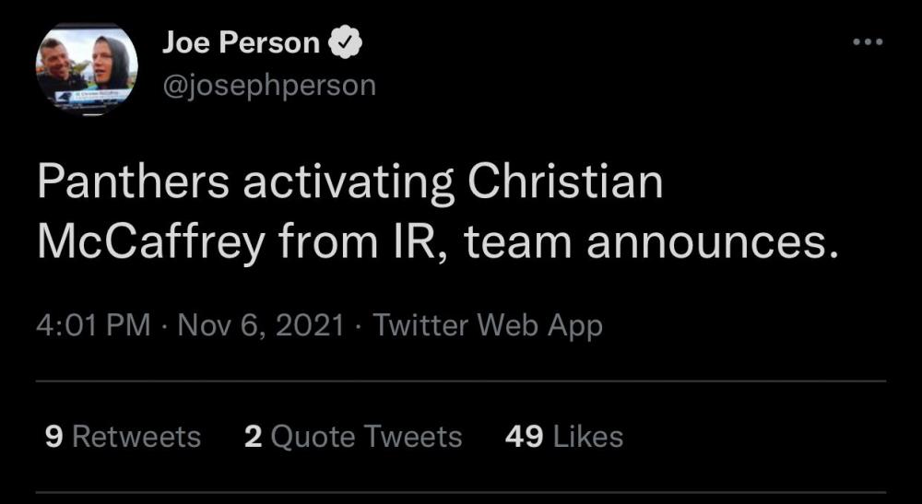
Task: Click the retweet count number 9
Action: (x=53, y=436)
